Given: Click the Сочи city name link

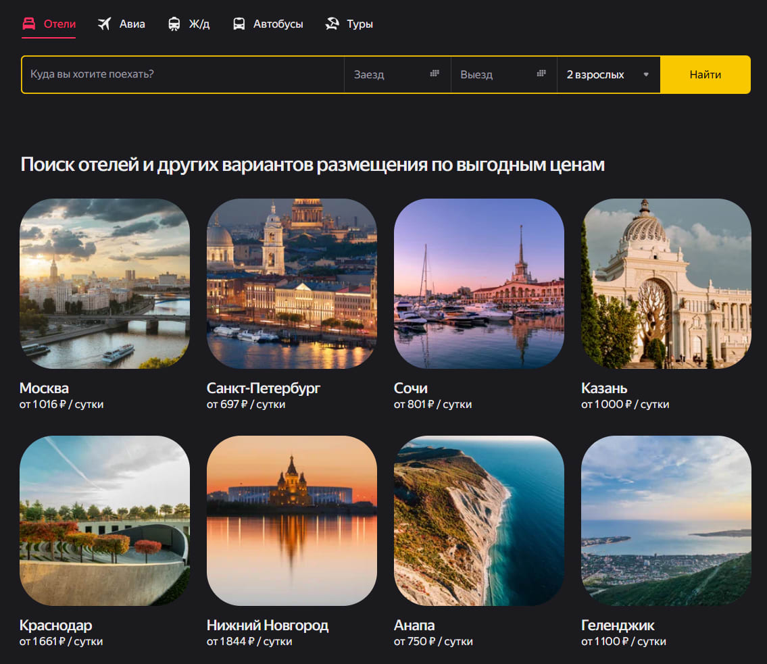Looking at the screenshot, I should (410, 388).
